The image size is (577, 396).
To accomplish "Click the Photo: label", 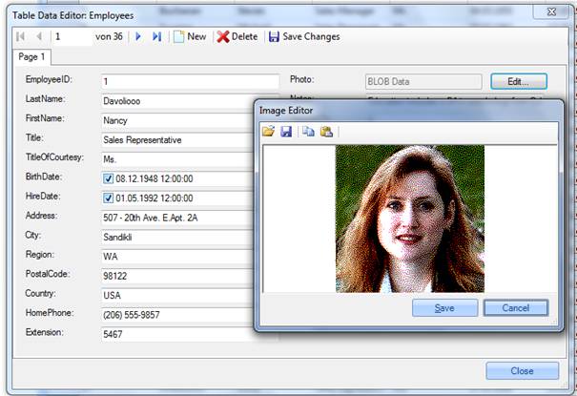I will [302, 79].
